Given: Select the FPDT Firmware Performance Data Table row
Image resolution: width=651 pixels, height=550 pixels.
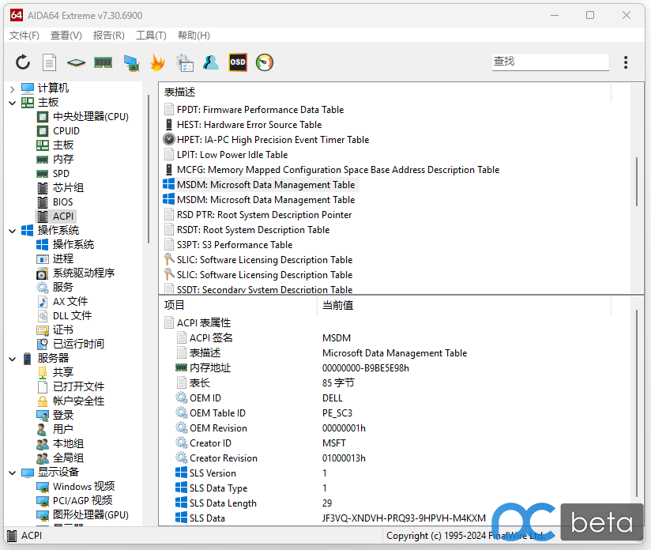Looking at the screenshot, I should [x=254, y=110].
